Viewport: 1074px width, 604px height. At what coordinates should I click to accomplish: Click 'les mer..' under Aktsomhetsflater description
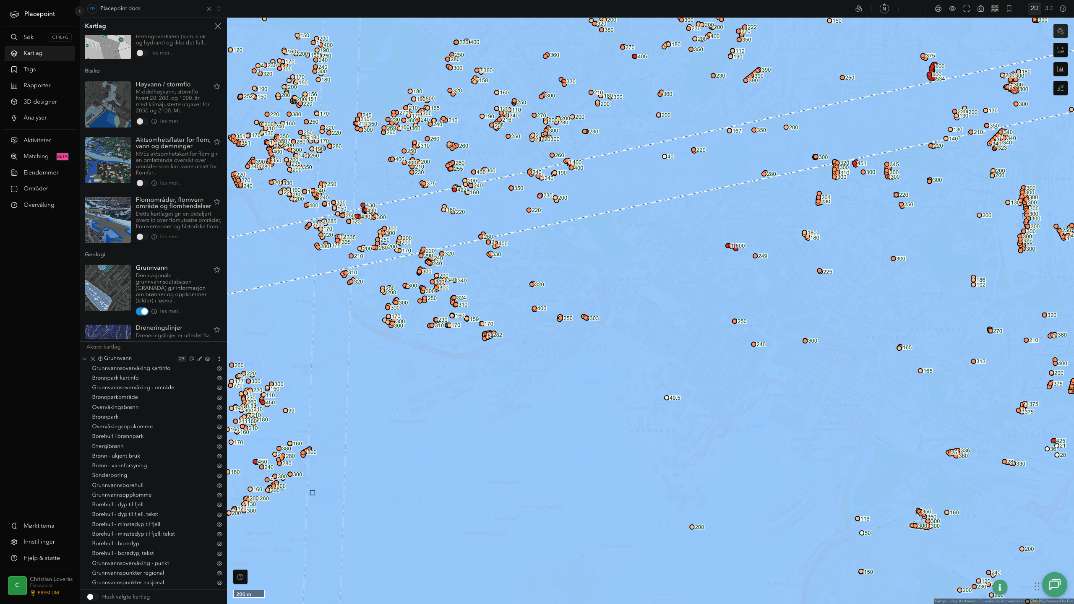pyautogui.click(x=170, y=183)
